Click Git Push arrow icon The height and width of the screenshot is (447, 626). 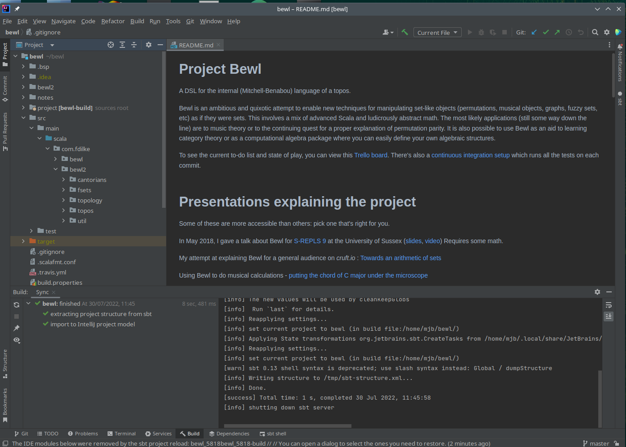pos(557,32)
